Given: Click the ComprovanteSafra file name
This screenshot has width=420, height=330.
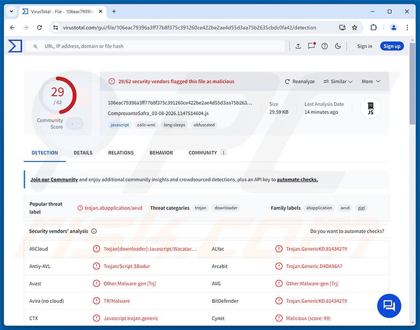Looking at the screenshot, I should tap(158, 114).
